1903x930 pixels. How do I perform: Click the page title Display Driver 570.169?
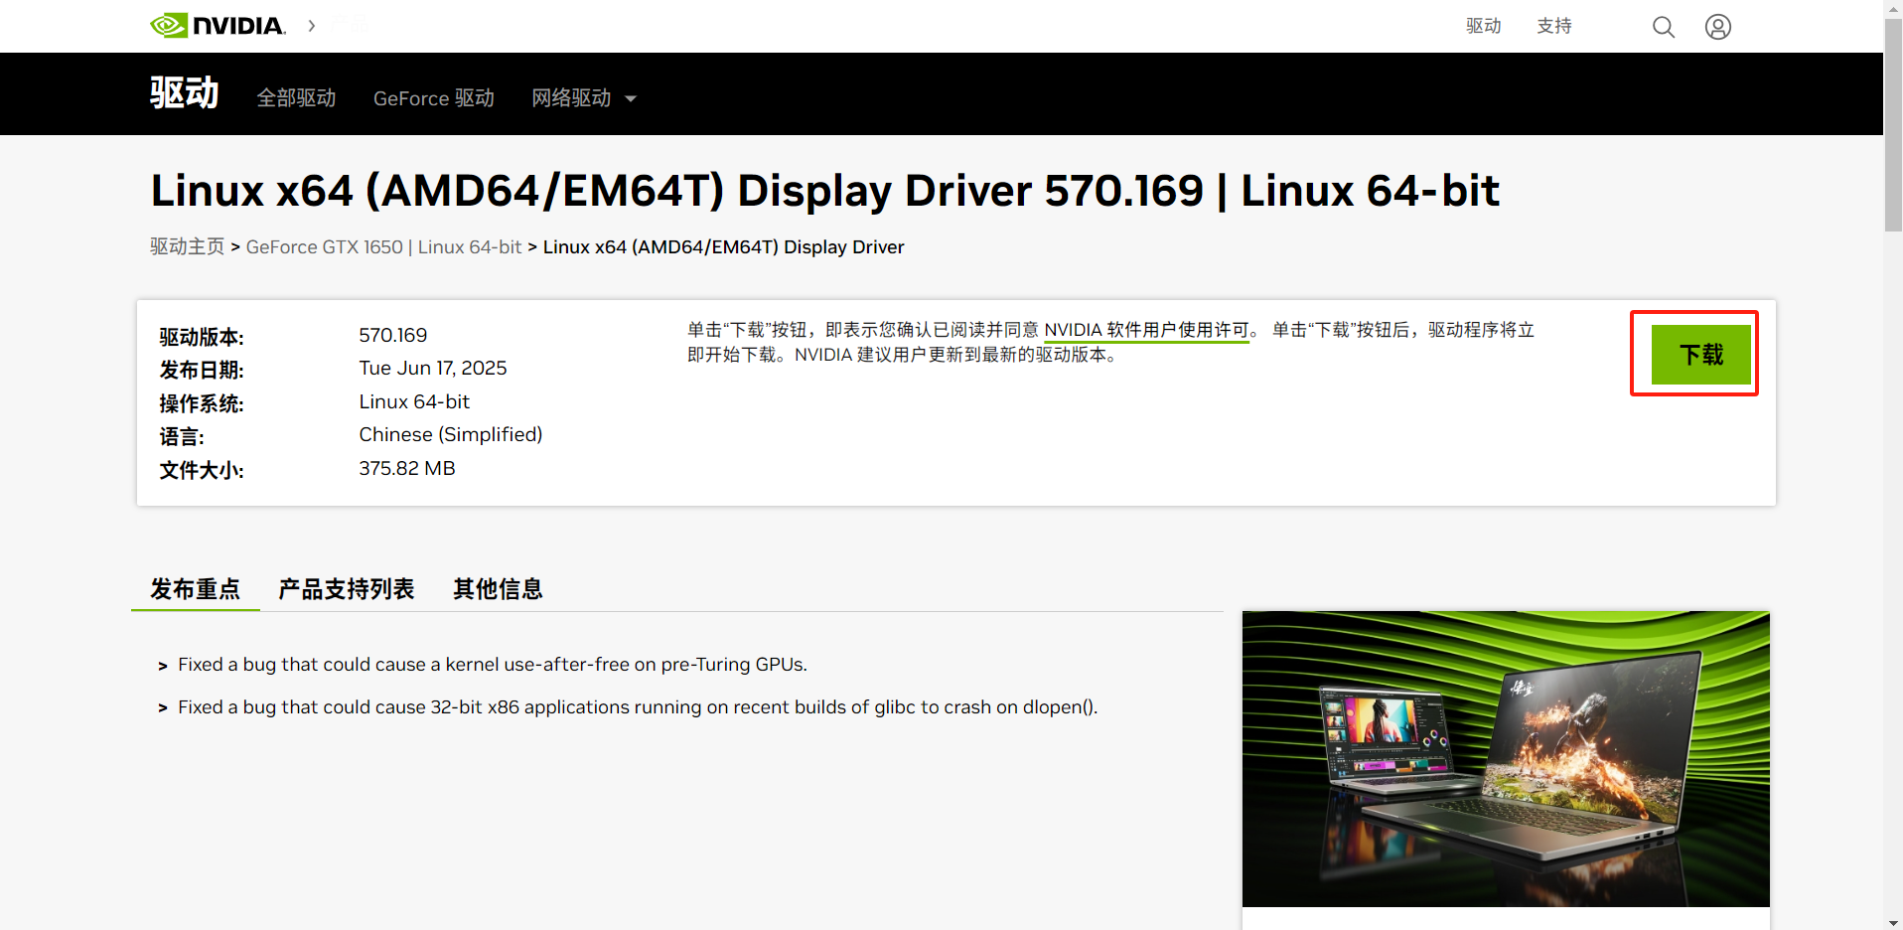[x=824, y=191]
